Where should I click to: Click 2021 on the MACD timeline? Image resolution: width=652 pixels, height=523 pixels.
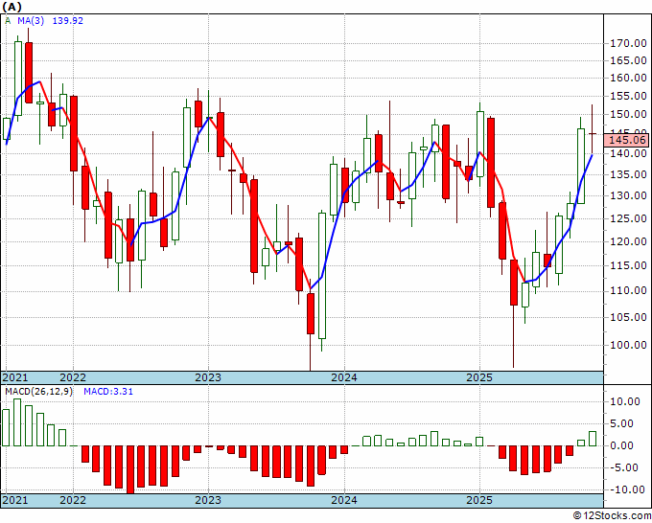(15, 500)
